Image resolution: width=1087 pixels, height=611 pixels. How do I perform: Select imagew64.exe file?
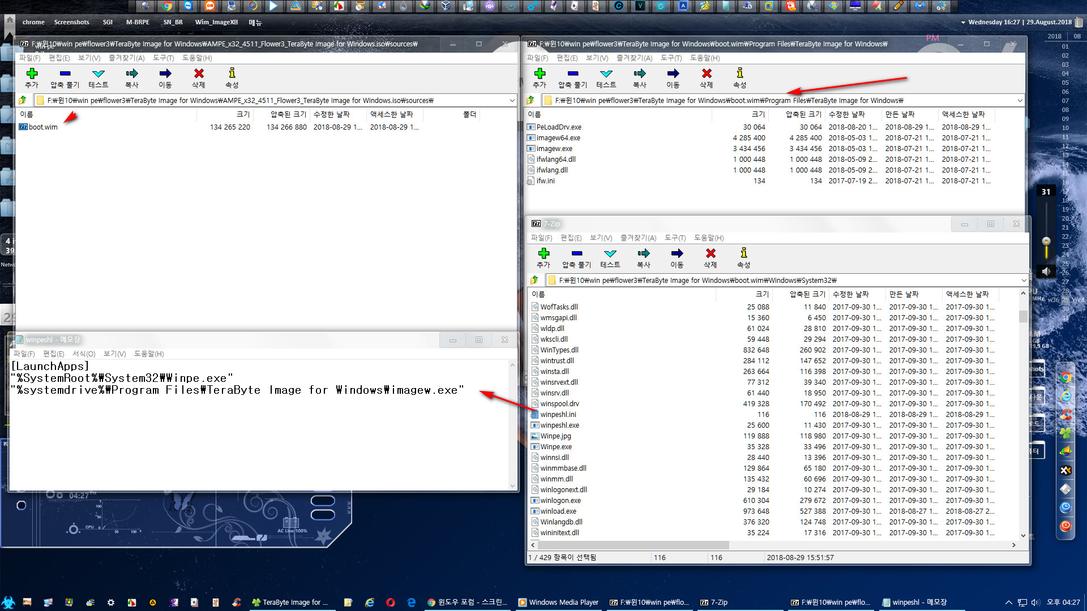(554, 138)
